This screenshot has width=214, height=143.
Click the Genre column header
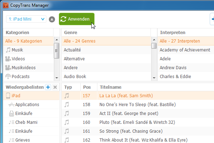click(106, 33)
